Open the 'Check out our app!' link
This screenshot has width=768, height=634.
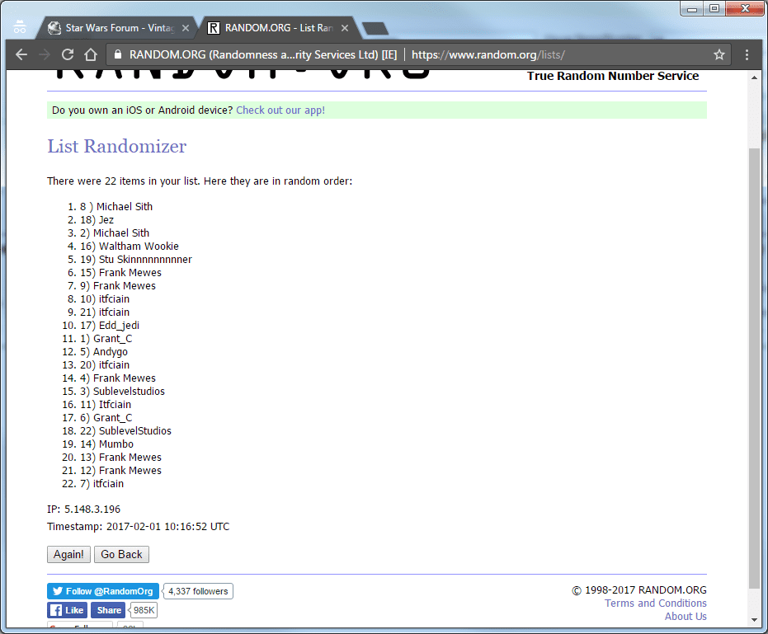click(280, 110)
